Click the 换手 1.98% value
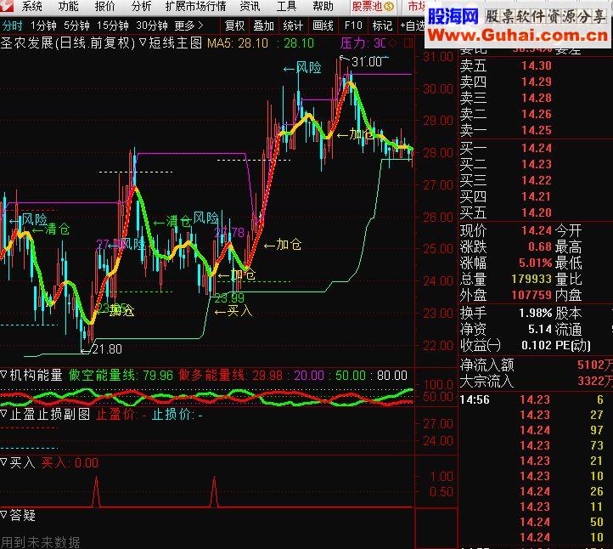This screenshot has height=549, width=613. click(x=535, y=313)
